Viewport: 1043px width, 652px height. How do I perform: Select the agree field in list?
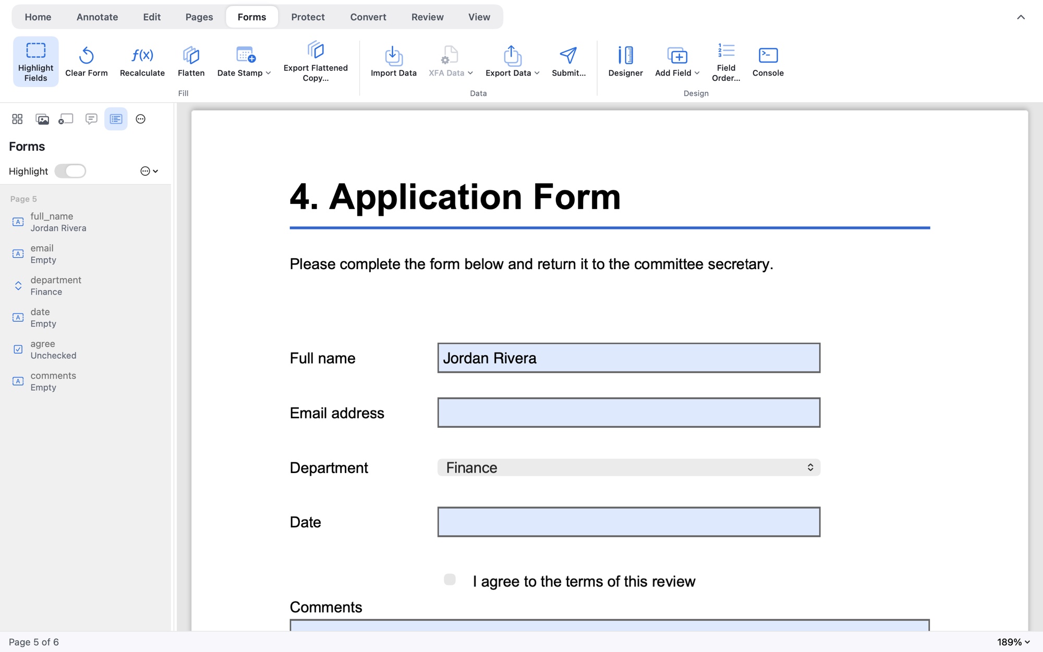pyautogui.click(x=86, y=349)
